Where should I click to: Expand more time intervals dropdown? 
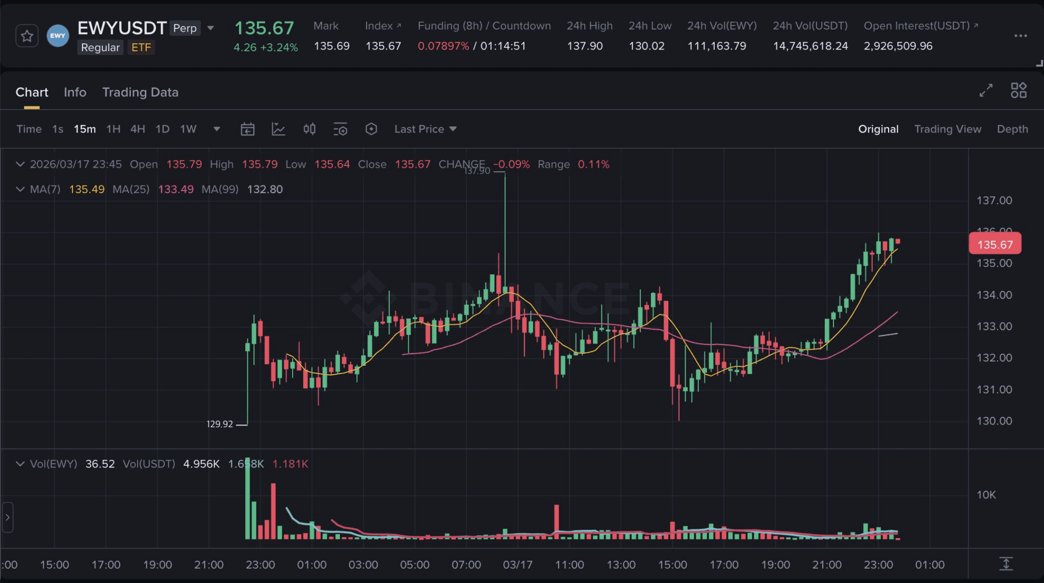pyautogui.click(x=217, y=129)
